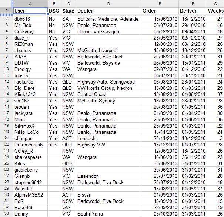Click the 'Order' header cell

pos(160,11)
